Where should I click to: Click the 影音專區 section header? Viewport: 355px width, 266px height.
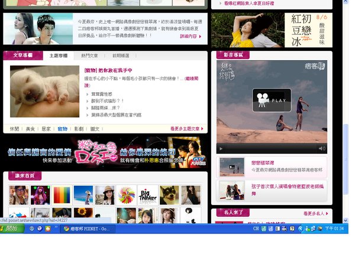[233, 55]
